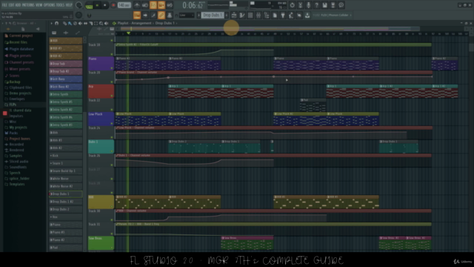Mute the Piano track green light
This screenshot has height=267, width=474.
[x=112, y=68]
